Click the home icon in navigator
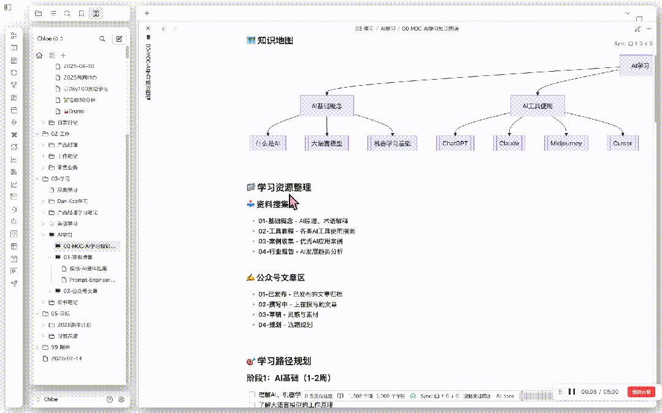Screen dimensions: 662x413 pyautogui.click(x=39, y=55)
